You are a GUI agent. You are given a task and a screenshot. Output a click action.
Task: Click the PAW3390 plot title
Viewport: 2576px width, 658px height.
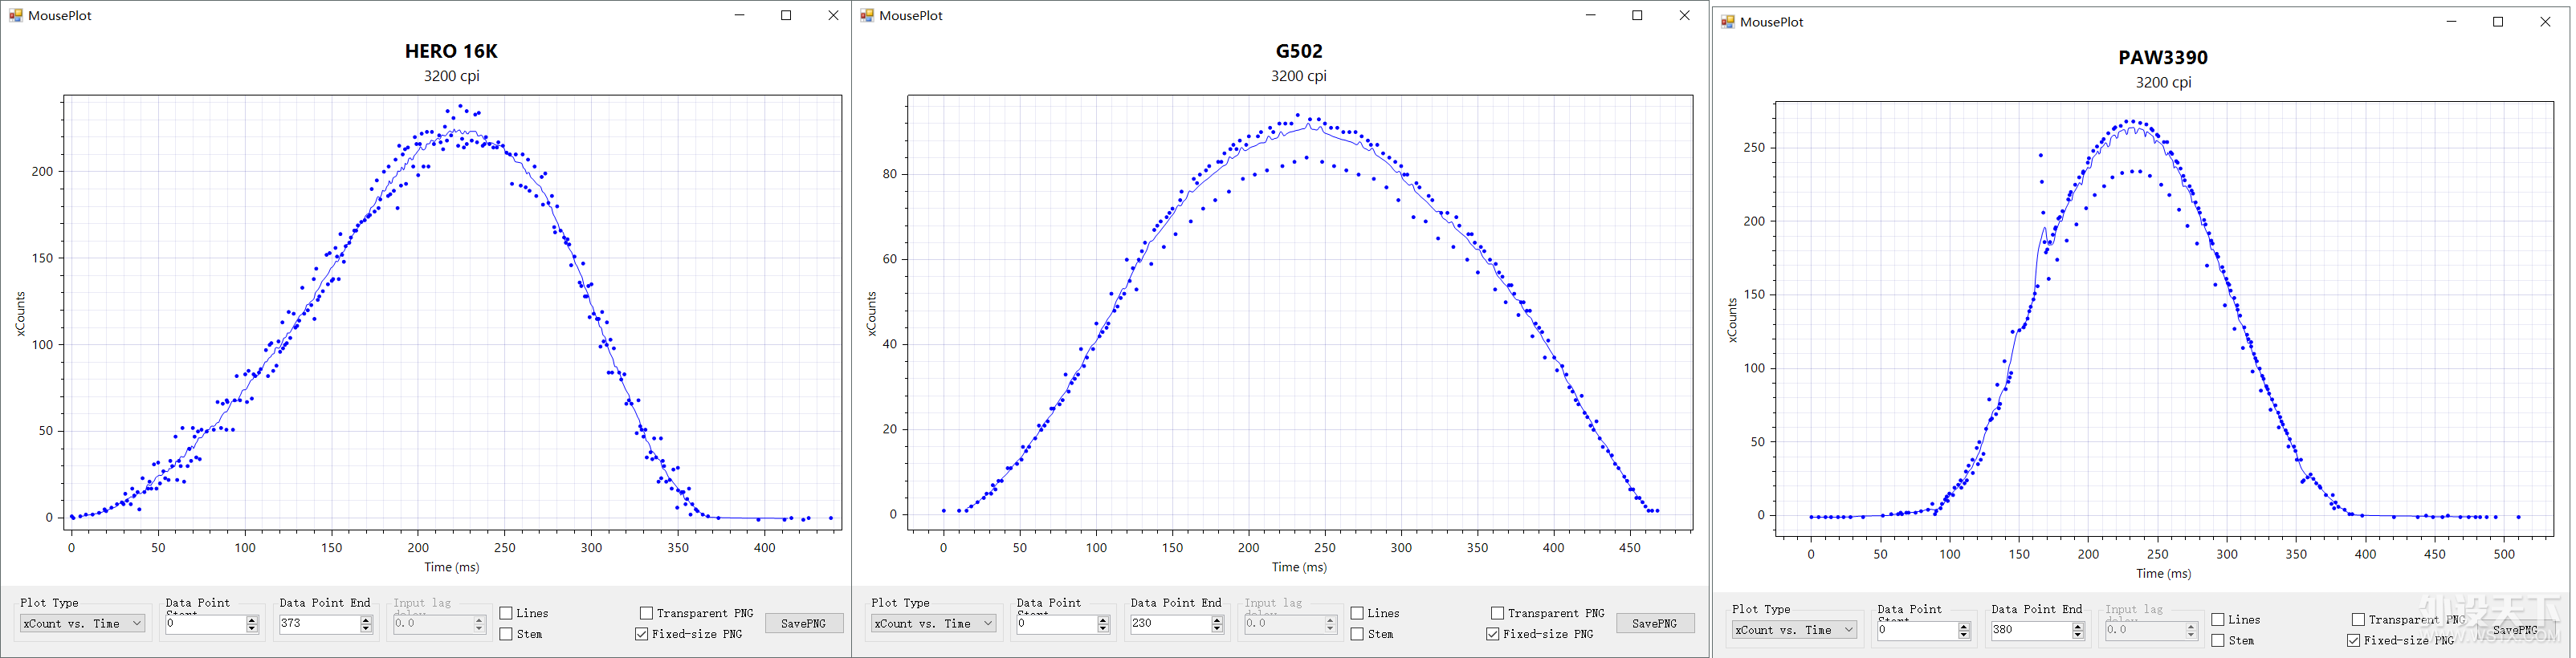(x=2163, y=58)
